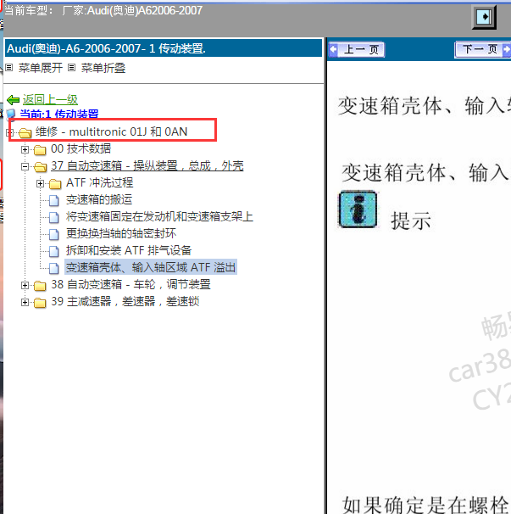Open 更换换挡轴的轴密封环 page
Viewport: 511px width, 514px height.
click(121, 234)
